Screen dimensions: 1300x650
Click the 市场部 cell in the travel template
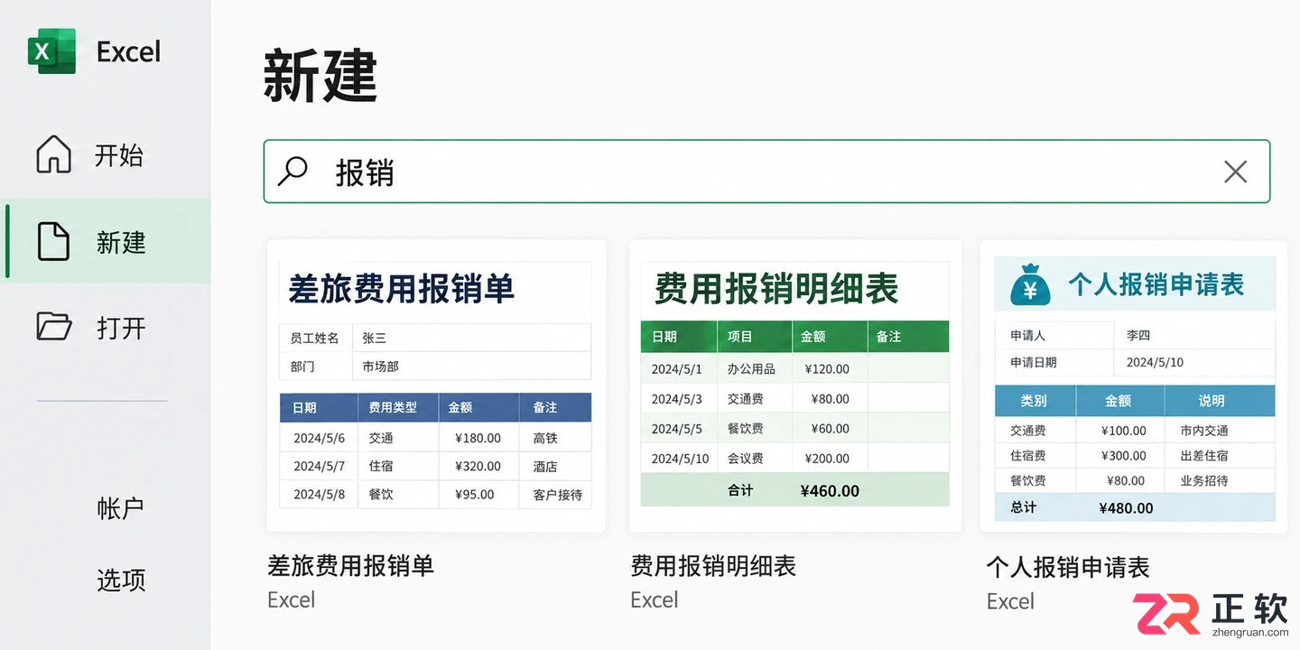(471, 366)
